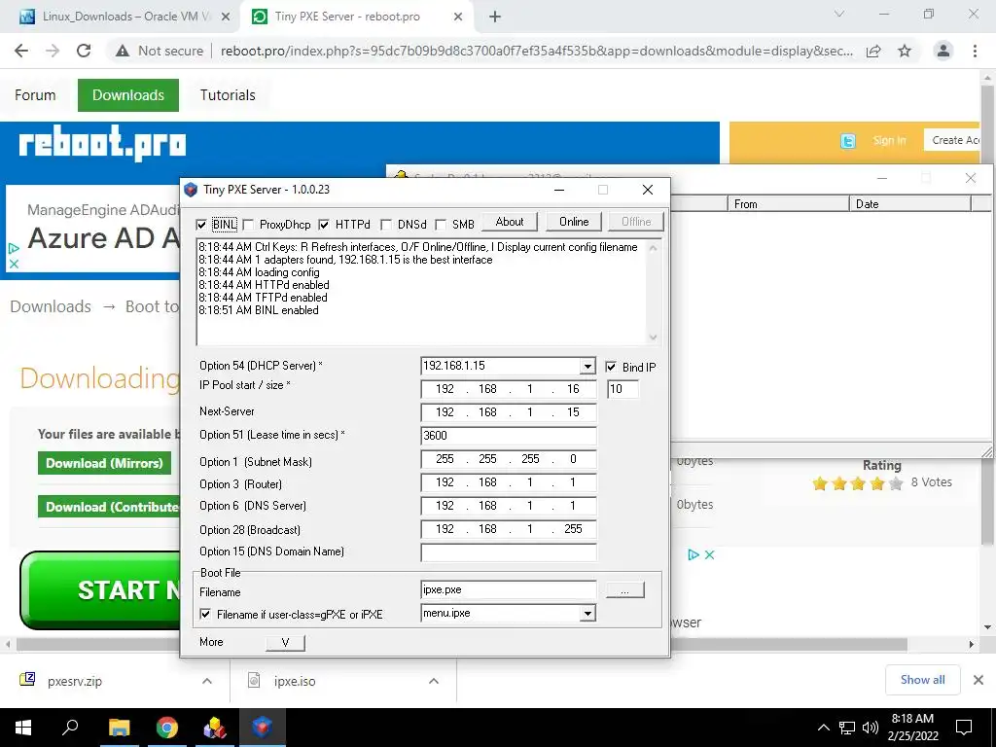The image size is (996, 747).
Task: Open Windows taskbar search
Action: click(x=70, y=728)
